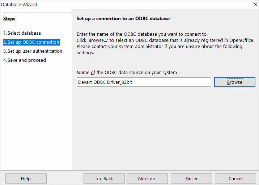Go back with the '<< Back' button
The height and width of the screenshot is (185, 259).
pos(104,178)
